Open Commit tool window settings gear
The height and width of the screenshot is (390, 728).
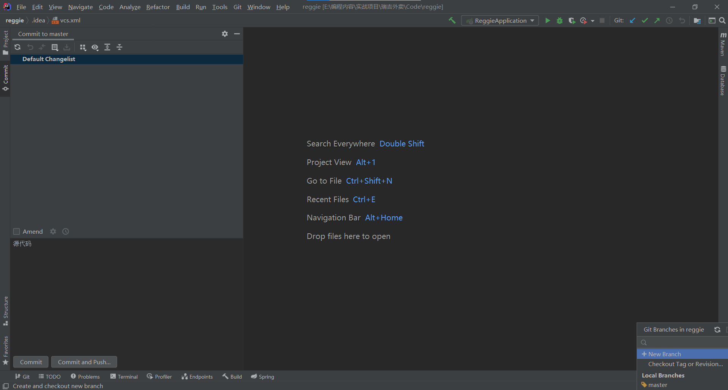[x=225, y=34]
